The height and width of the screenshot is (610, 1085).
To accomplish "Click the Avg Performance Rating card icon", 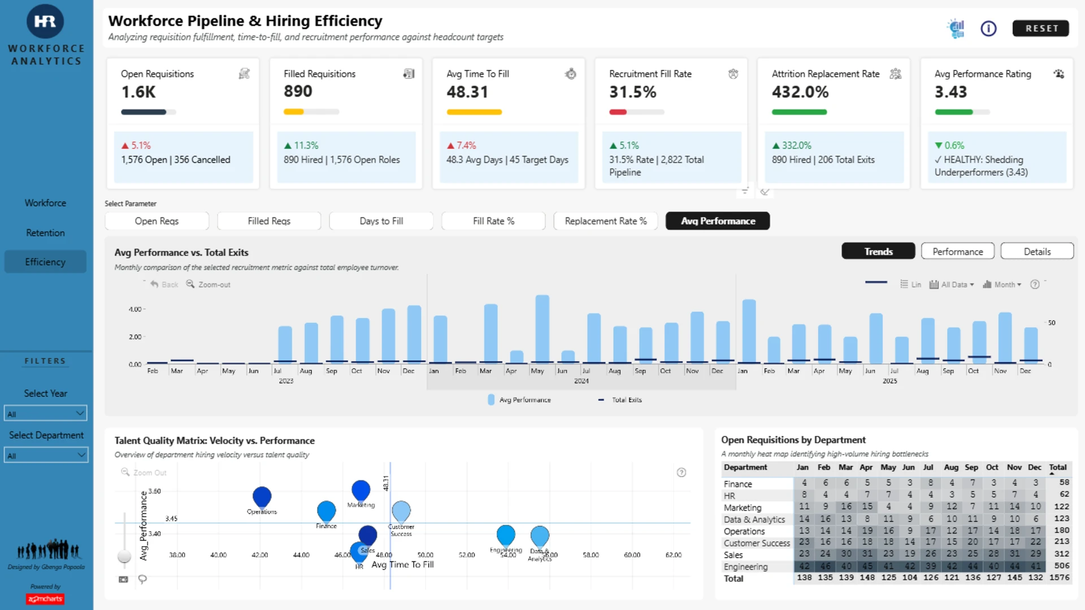I will pos(1058,73).
